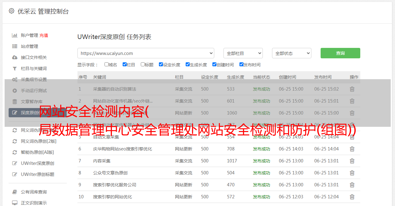The width and height of the screenshot is (395, 206).
Task: Click the red 充值 link
Action: [x=44, y=35]
